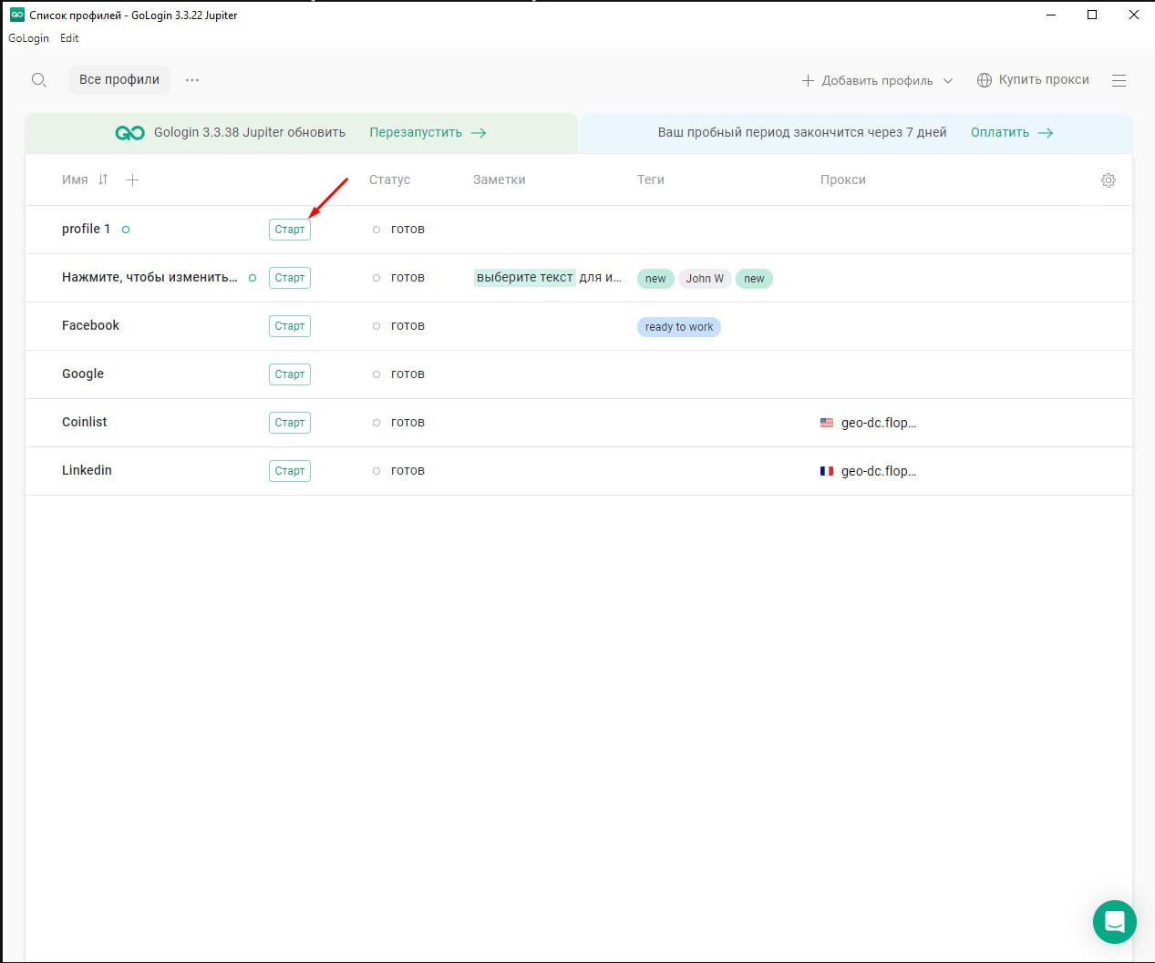This screenshot has width=1155, height=963.
Task: Click the 'выберите текст' note field
Action: pos(525,277)
